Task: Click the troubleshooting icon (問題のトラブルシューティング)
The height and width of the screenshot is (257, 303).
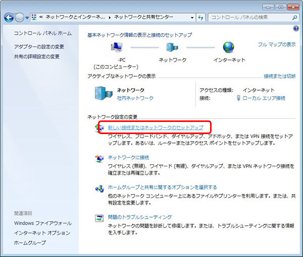Action: [99, 218]
